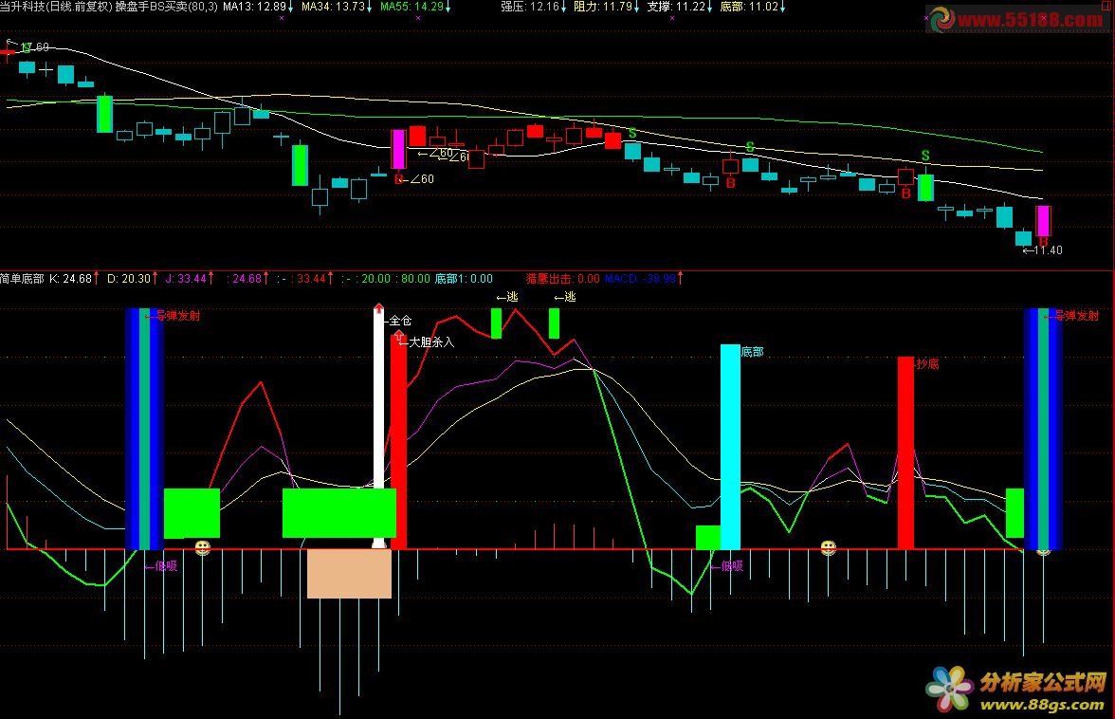Click the white 全仓 vertical bar
Screen dimensions: 1115x719
point(379,427)
